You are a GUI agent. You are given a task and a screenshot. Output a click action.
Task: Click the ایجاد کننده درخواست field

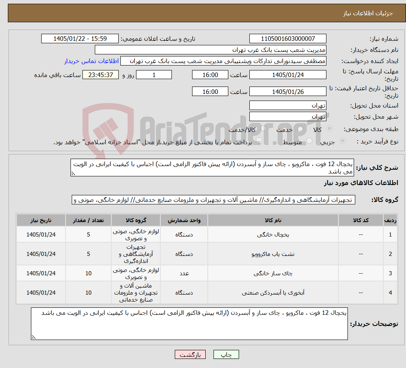223,61
